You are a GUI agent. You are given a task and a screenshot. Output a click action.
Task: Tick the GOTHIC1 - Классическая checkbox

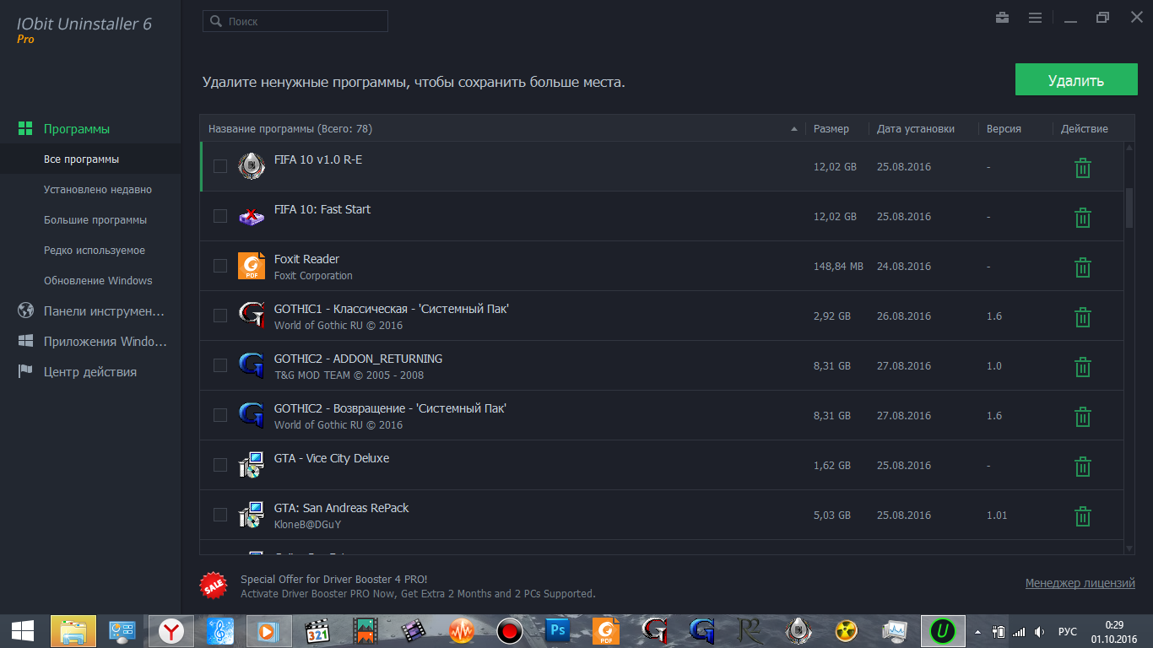(220, 316)
